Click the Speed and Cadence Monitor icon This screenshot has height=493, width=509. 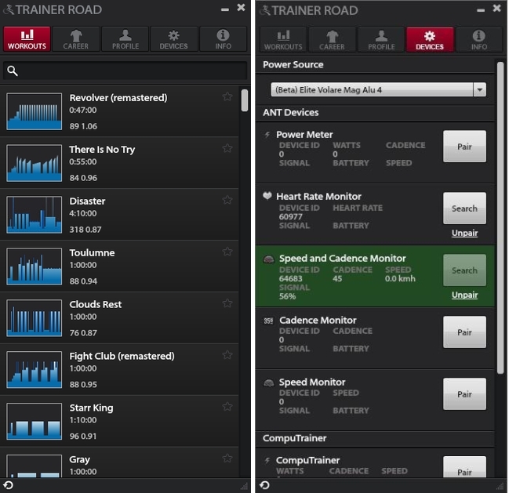click(268, 259)
